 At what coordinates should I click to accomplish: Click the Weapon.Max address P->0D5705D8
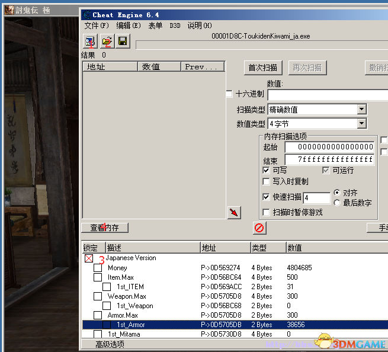pyautogui.click(x=221, y=296)
